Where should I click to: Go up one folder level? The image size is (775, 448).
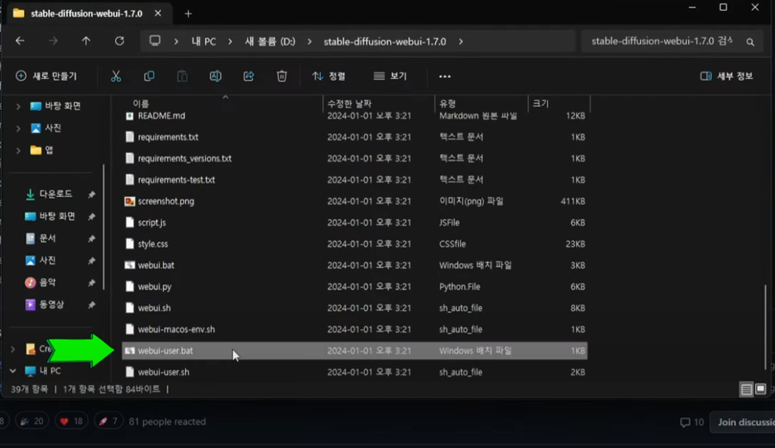click(86, 41)
